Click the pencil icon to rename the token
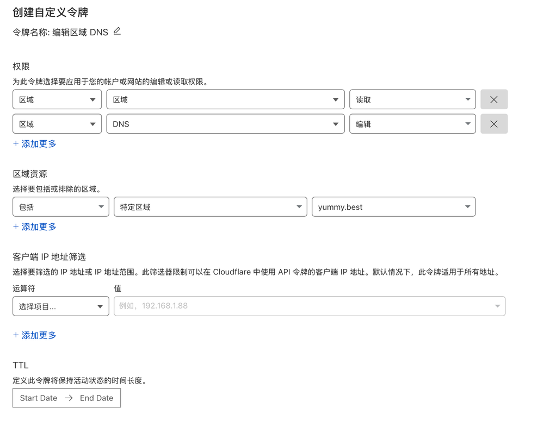This screenshot has height=427, width=544. (116, 32)
